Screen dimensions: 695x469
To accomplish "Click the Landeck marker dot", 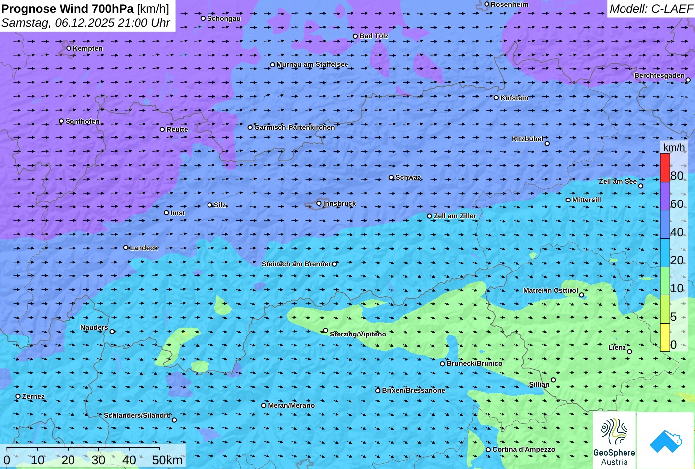I will click(x=126, y=247).
